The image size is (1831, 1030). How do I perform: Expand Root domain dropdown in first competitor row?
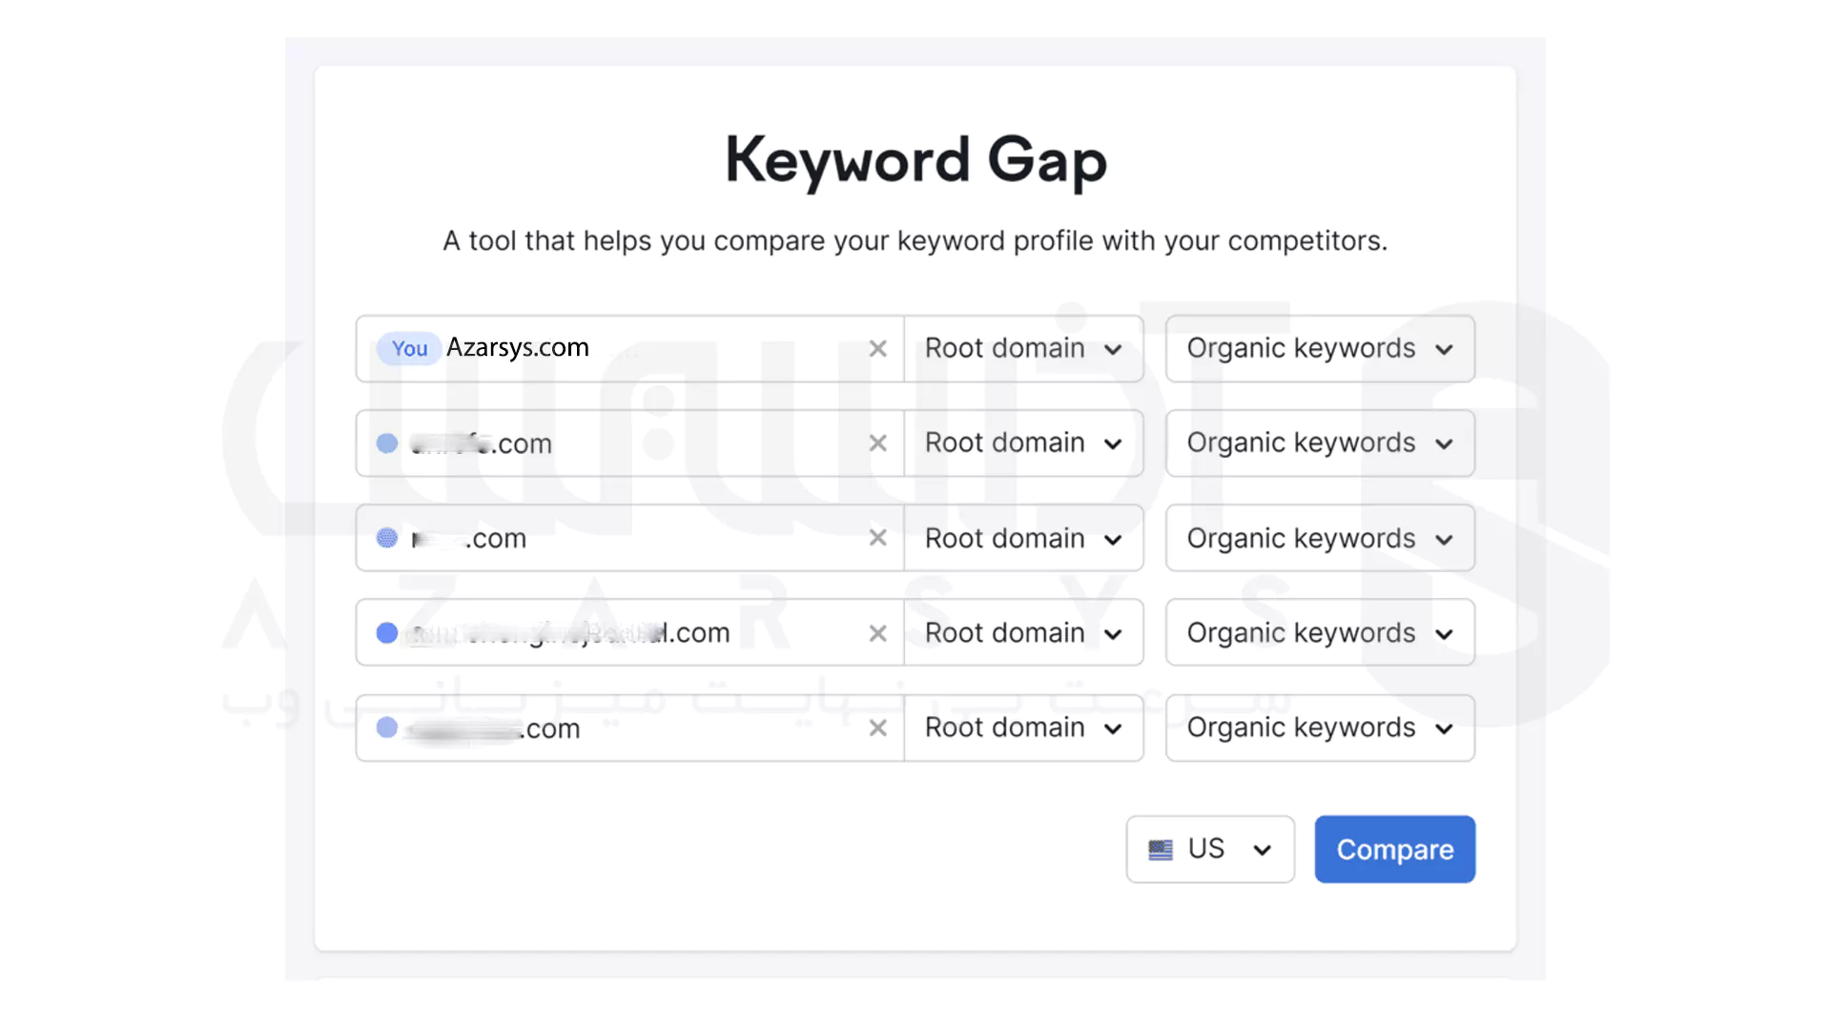pos(1022,443)
